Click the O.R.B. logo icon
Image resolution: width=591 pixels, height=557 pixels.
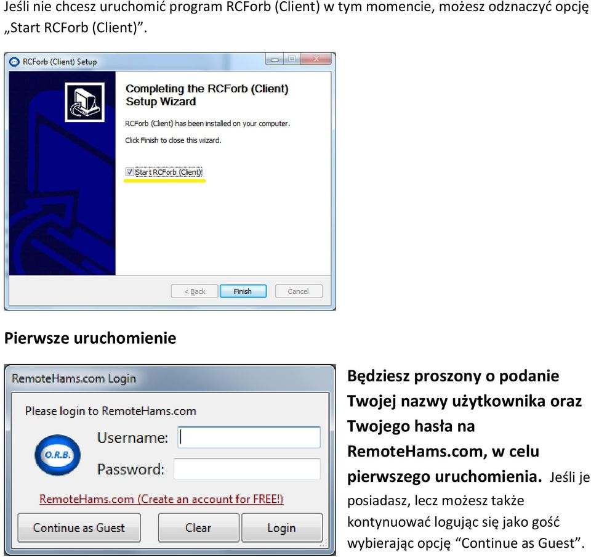coord(57,455)
